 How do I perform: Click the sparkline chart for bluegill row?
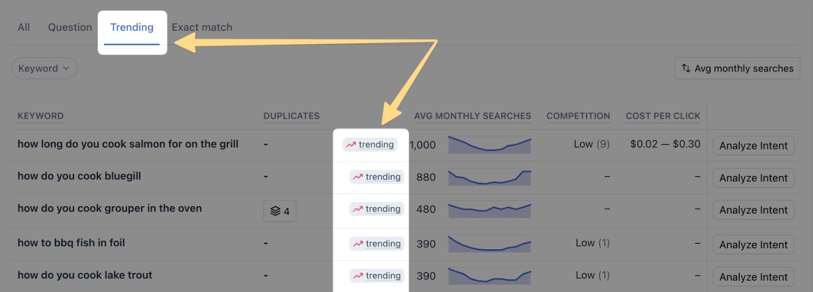pos(489,177)
